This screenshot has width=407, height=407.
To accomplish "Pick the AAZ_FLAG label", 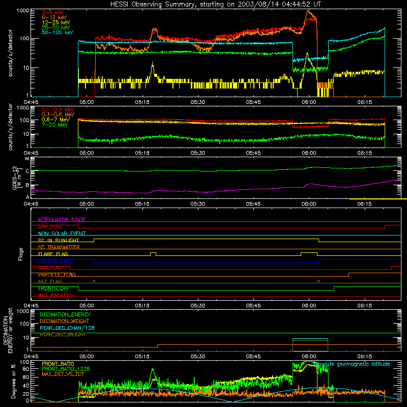I will pos(50,281).
